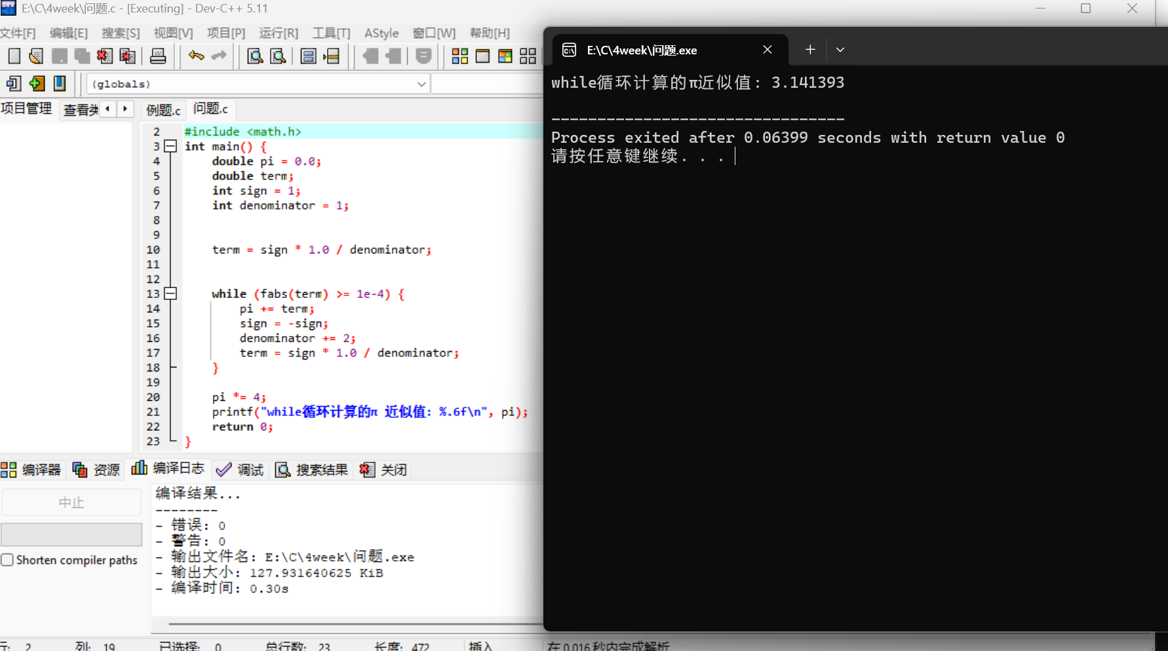Close the current file via toolbar icon
This screenshot has width=1168, height=651.
click(x=105, y=56)
